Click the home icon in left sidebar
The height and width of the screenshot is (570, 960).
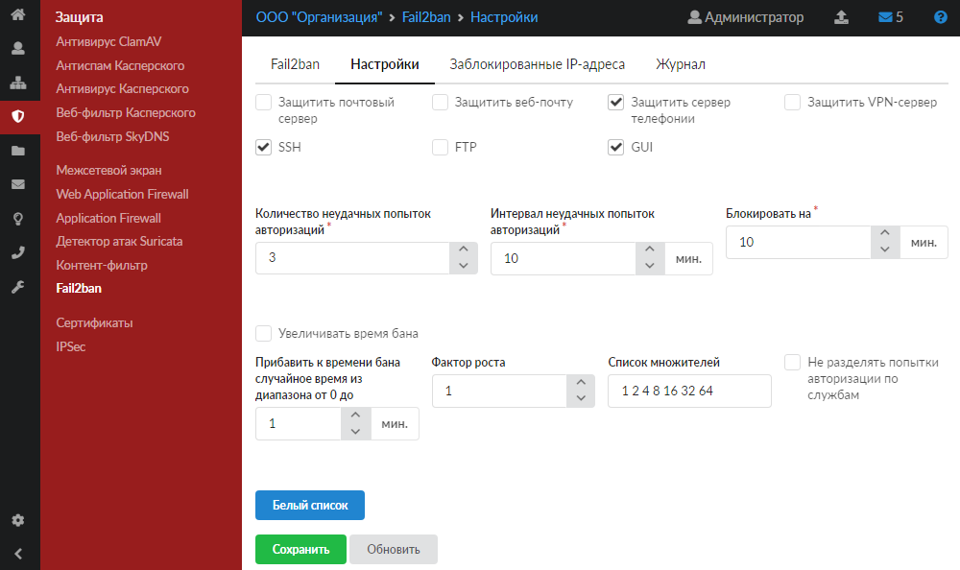tap(17, 15)
